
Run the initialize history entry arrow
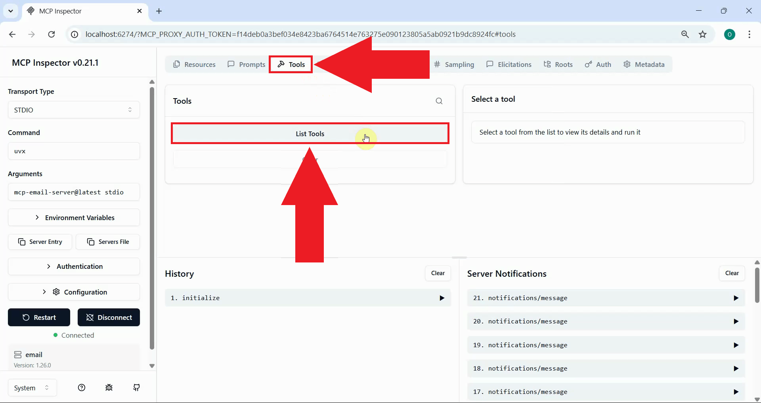442,298
